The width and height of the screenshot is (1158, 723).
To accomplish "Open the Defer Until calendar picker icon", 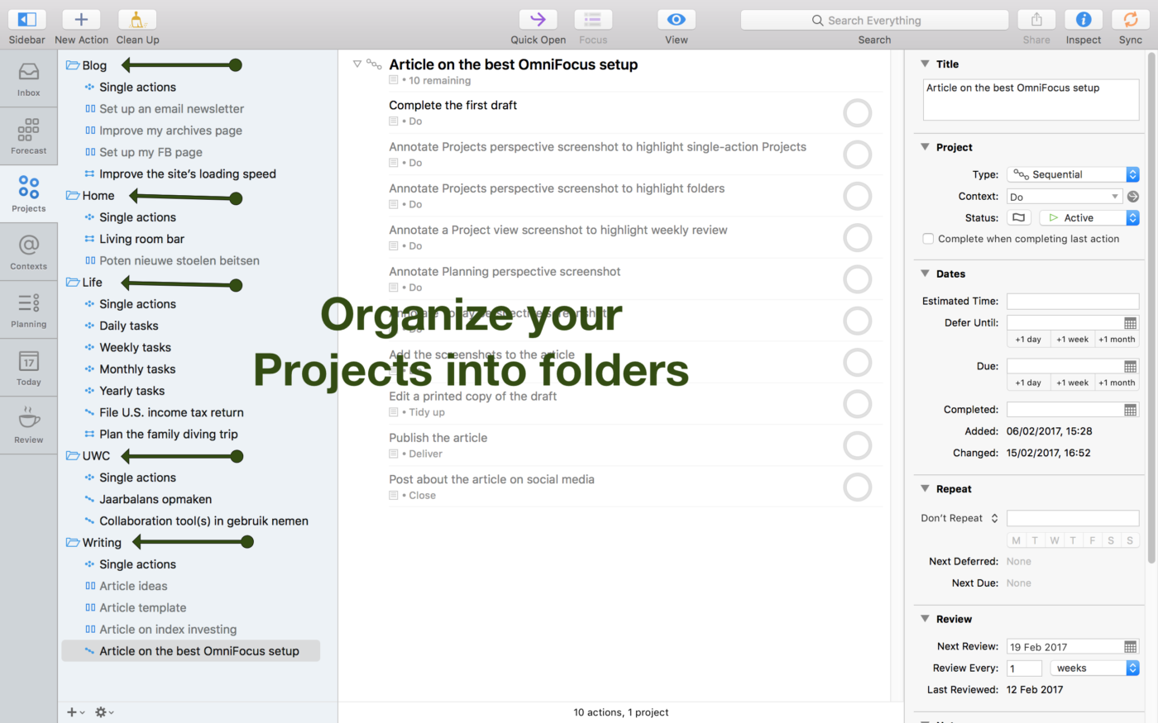I will [1131, 323].
